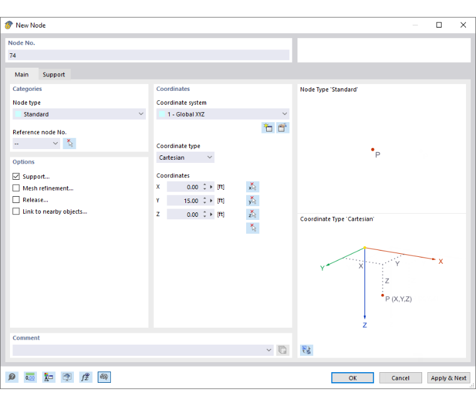The height and width of the screenshot is (406, 476).
Task: Click the Y coordinate spinner arrows
Action: 205,200
